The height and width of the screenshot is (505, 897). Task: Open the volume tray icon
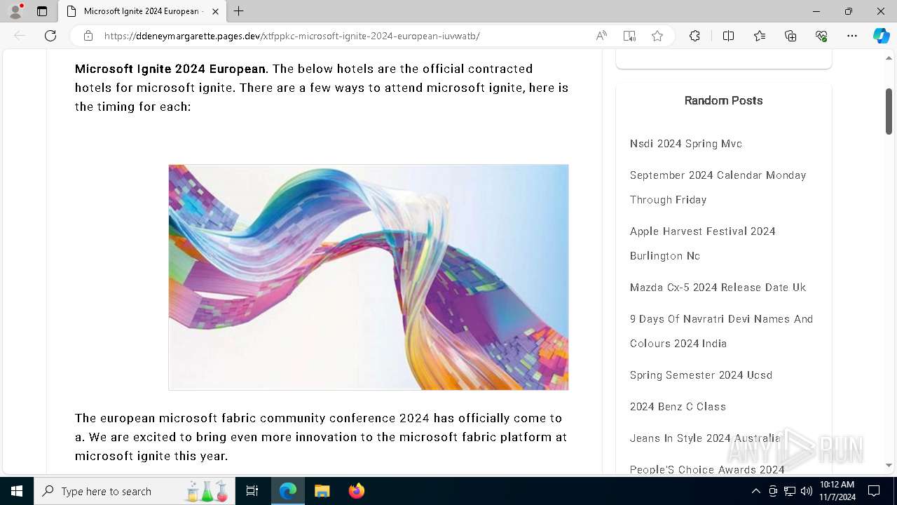[807, 491]
